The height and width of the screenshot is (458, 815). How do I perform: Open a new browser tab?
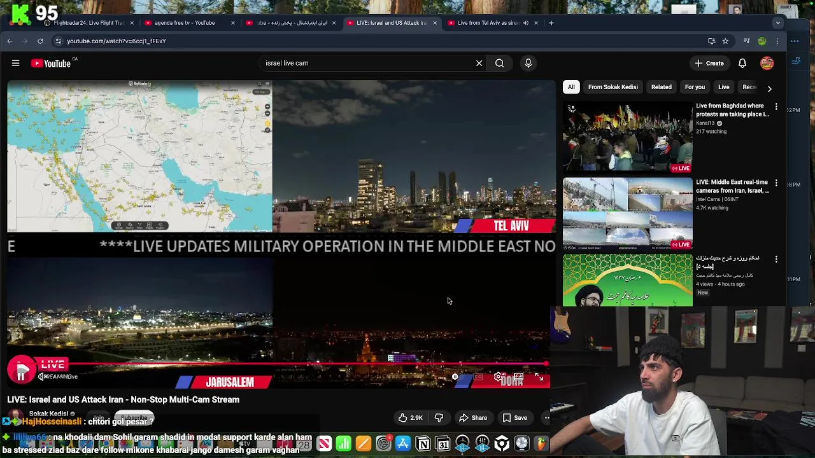coord(551,23)
